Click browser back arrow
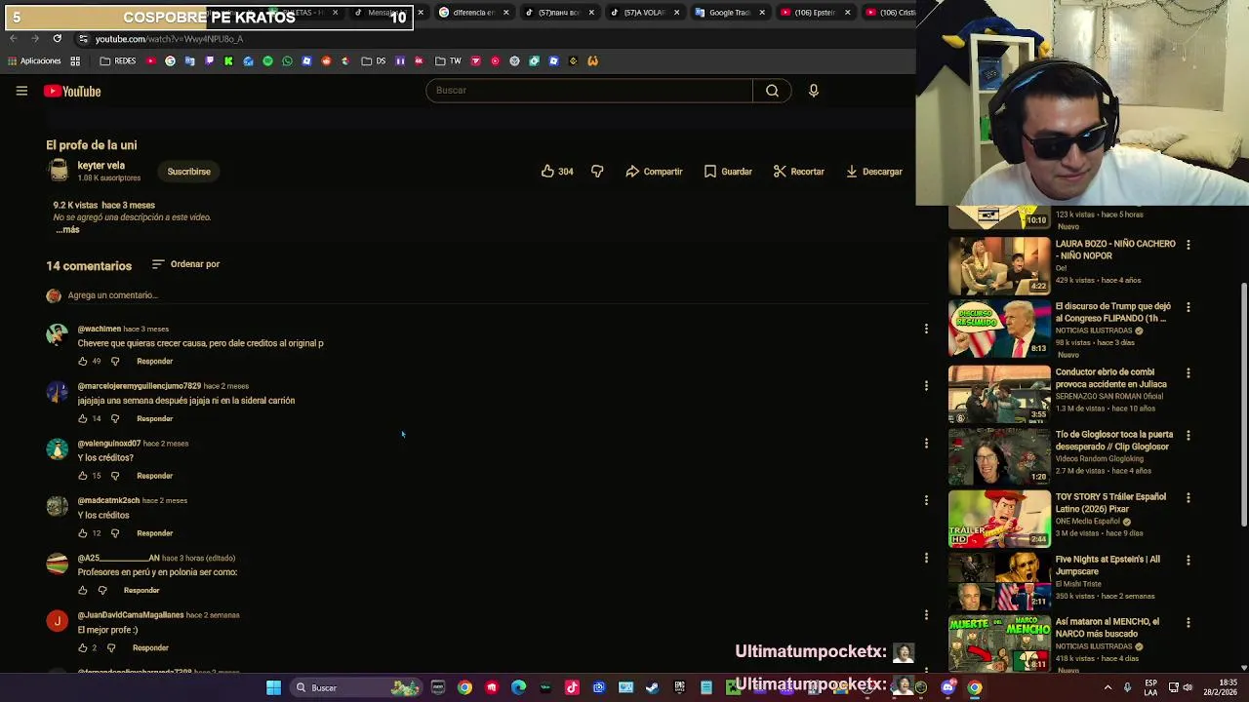1249x702 pixels. (13, 39)
